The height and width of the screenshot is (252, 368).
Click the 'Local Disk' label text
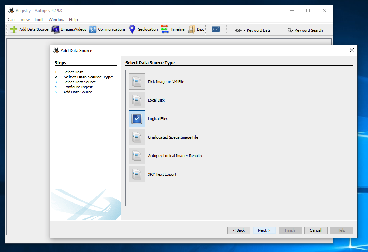(x=156, y=100)
